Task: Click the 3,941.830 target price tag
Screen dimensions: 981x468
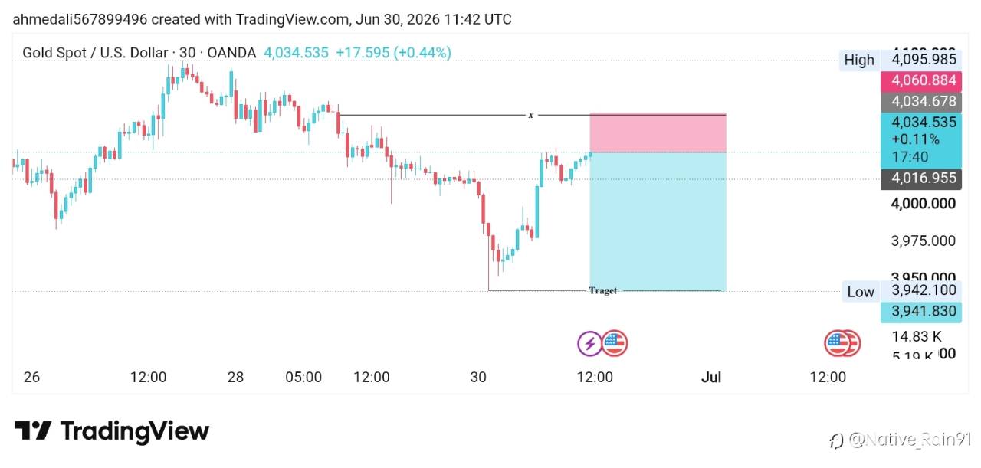Action: (x=922, y=312)
